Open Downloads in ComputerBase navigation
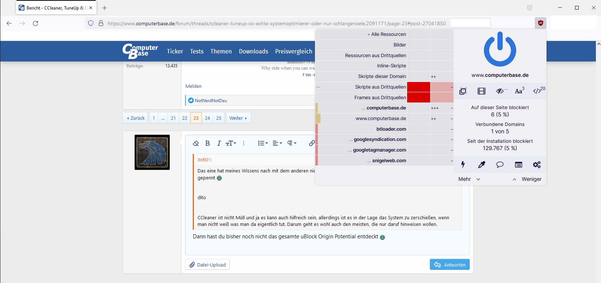Image resolution: width=601 pixels, height=283 pixels. point(253,51)
